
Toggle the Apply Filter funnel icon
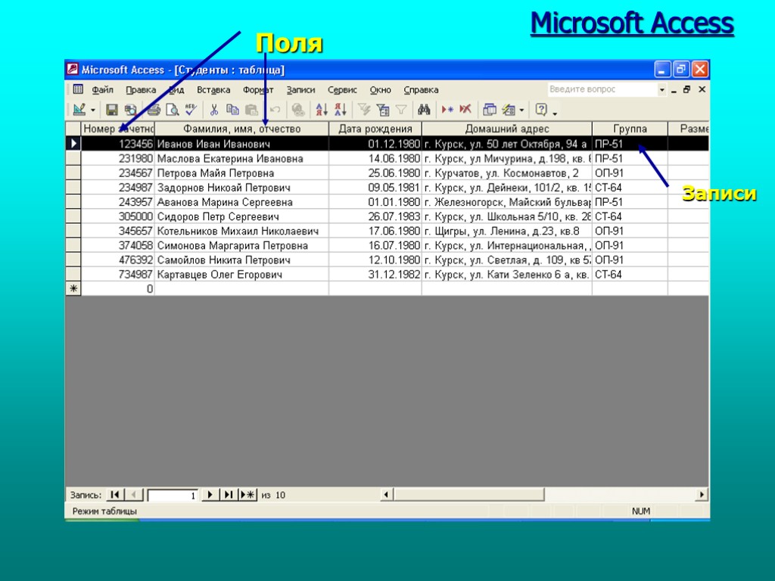[x=401, y=110]
